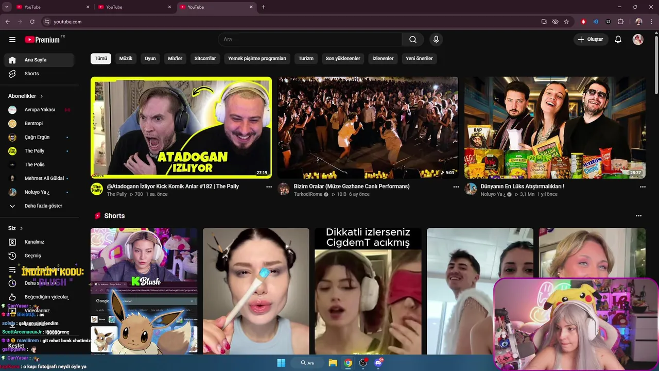The image size is (659, 371).
Task: Select the Oyun filter chip
Action: 150,59
